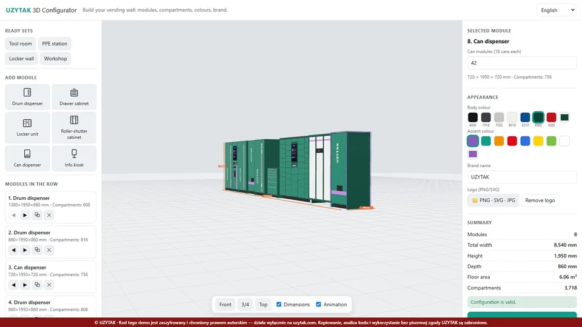Move module 1 Drum dispenser left
Viewport: 582px width, 327px height.
(x=13, y=215)
